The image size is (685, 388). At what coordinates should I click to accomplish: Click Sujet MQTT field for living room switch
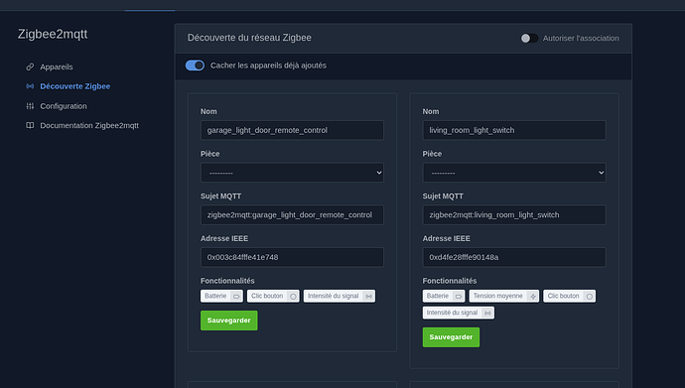pos(514,215)
